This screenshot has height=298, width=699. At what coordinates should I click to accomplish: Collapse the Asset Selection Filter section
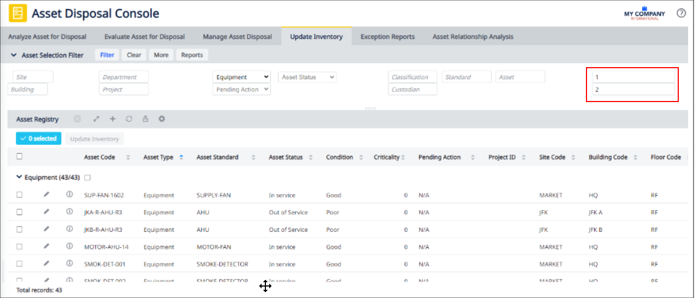coord(14,55)
